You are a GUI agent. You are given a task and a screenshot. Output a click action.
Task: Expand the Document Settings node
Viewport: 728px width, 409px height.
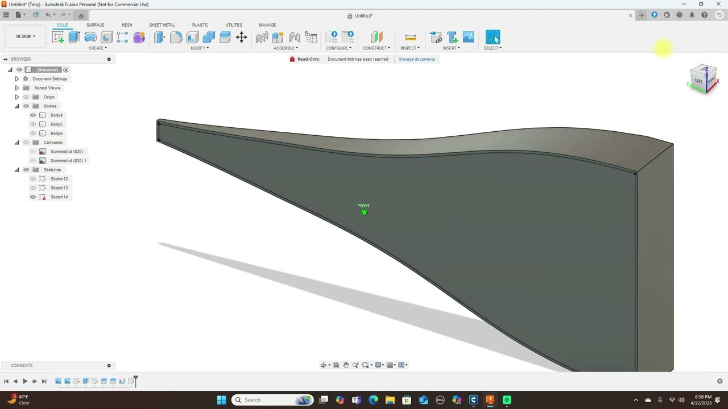click(x=16, y=79)
